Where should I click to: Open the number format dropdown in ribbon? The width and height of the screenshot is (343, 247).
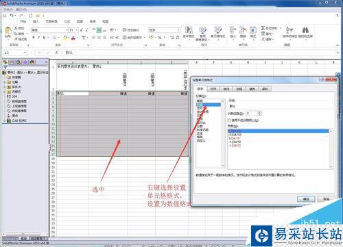(178, 30)
